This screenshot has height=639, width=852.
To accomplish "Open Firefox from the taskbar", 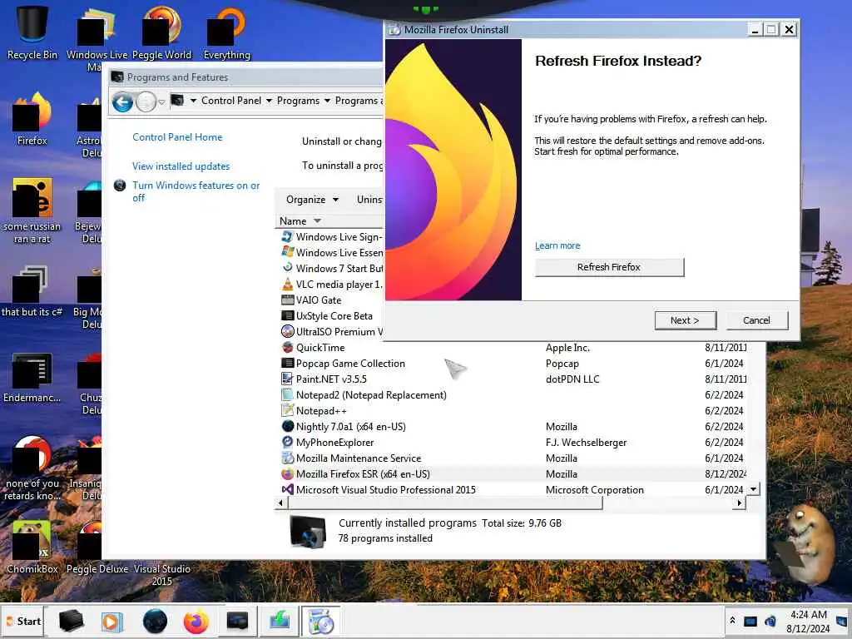I will point(196,622).
